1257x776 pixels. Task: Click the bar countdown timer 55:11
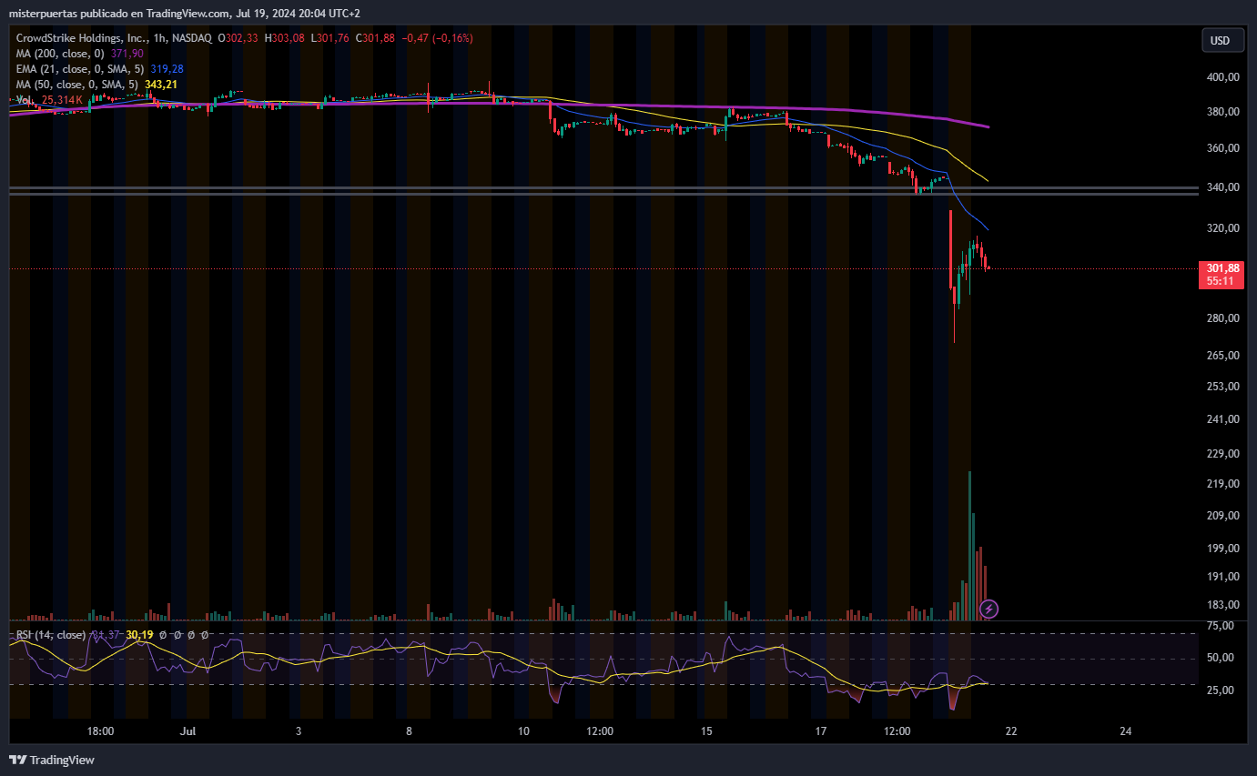click(1221, 281)
